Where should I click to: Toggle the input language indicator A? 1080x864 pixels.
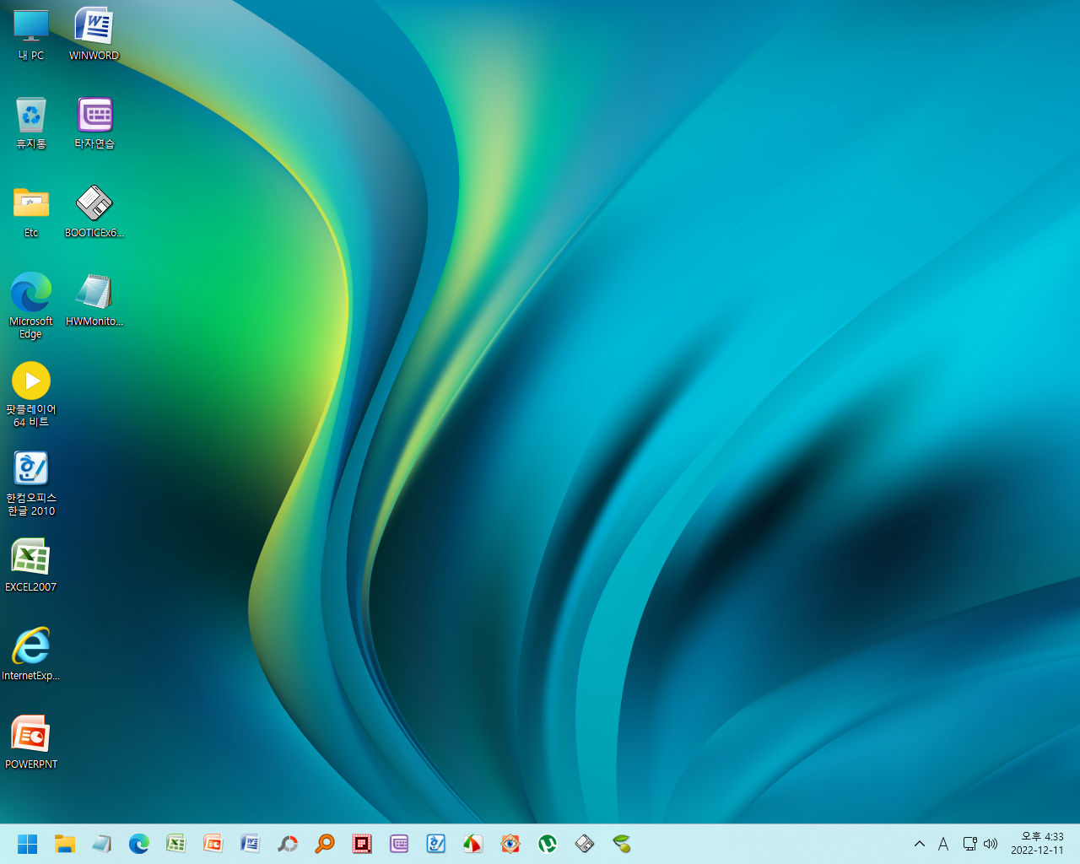tap(943, 844)
